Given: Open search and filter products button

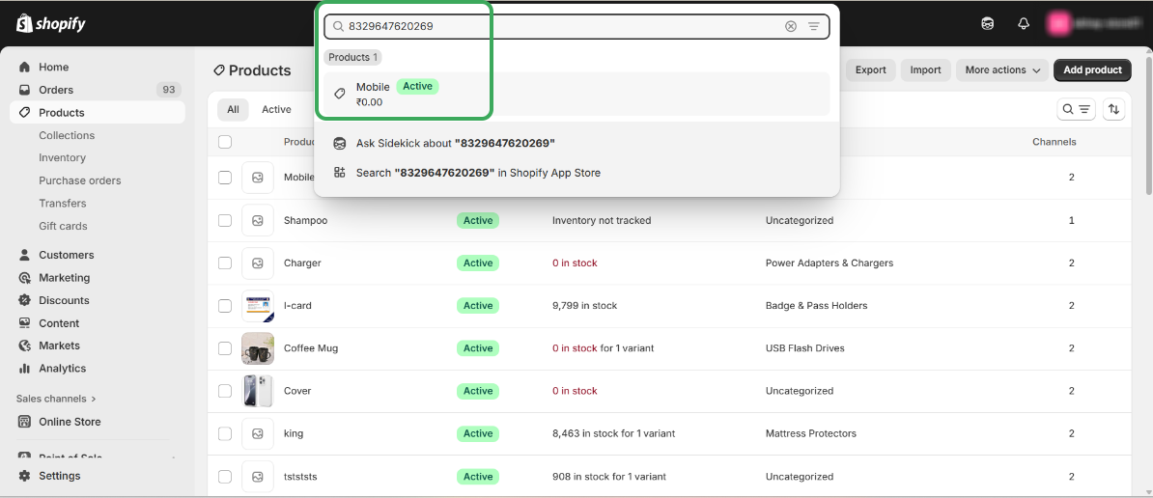Looking at the screenshot, I should (1076, 109).
